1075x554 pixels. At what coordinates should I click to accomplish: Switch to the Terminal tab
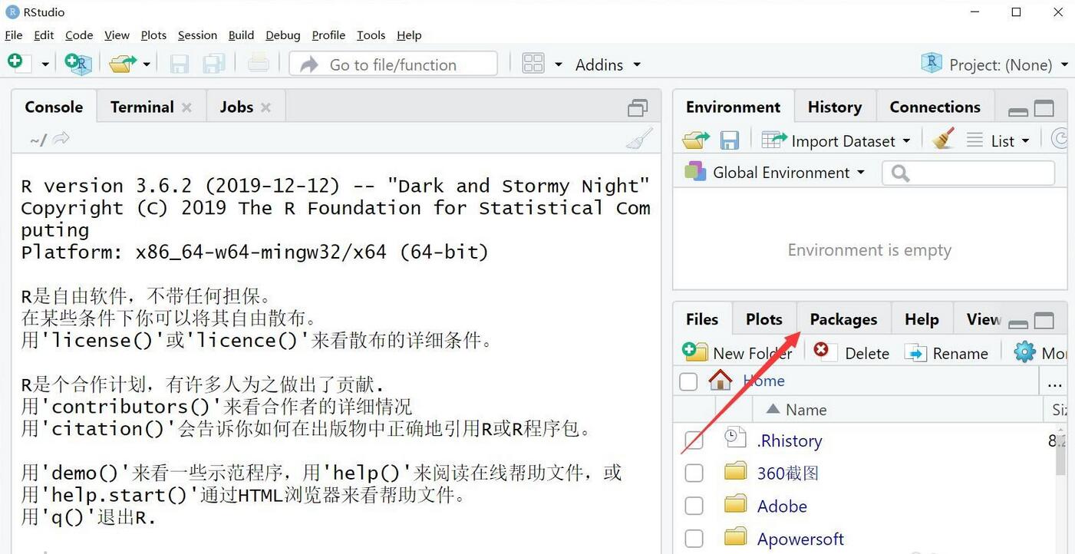pos(142,107)
